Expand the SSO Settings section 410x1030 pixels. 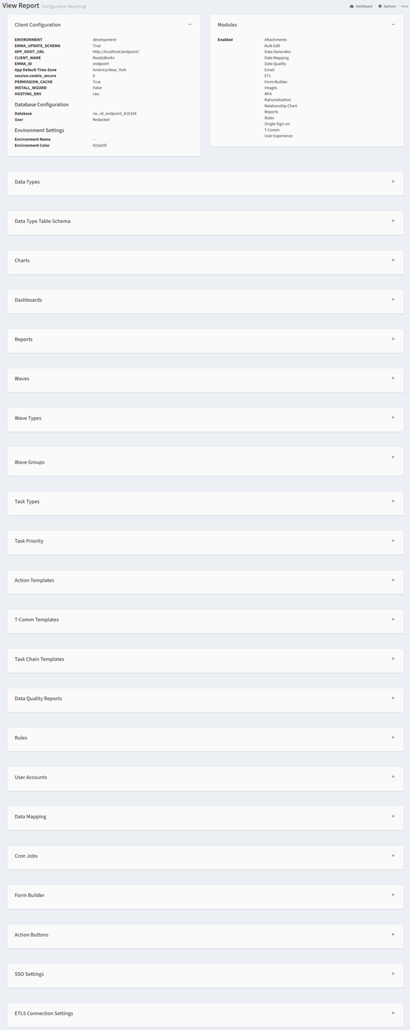tap(393, 974)
